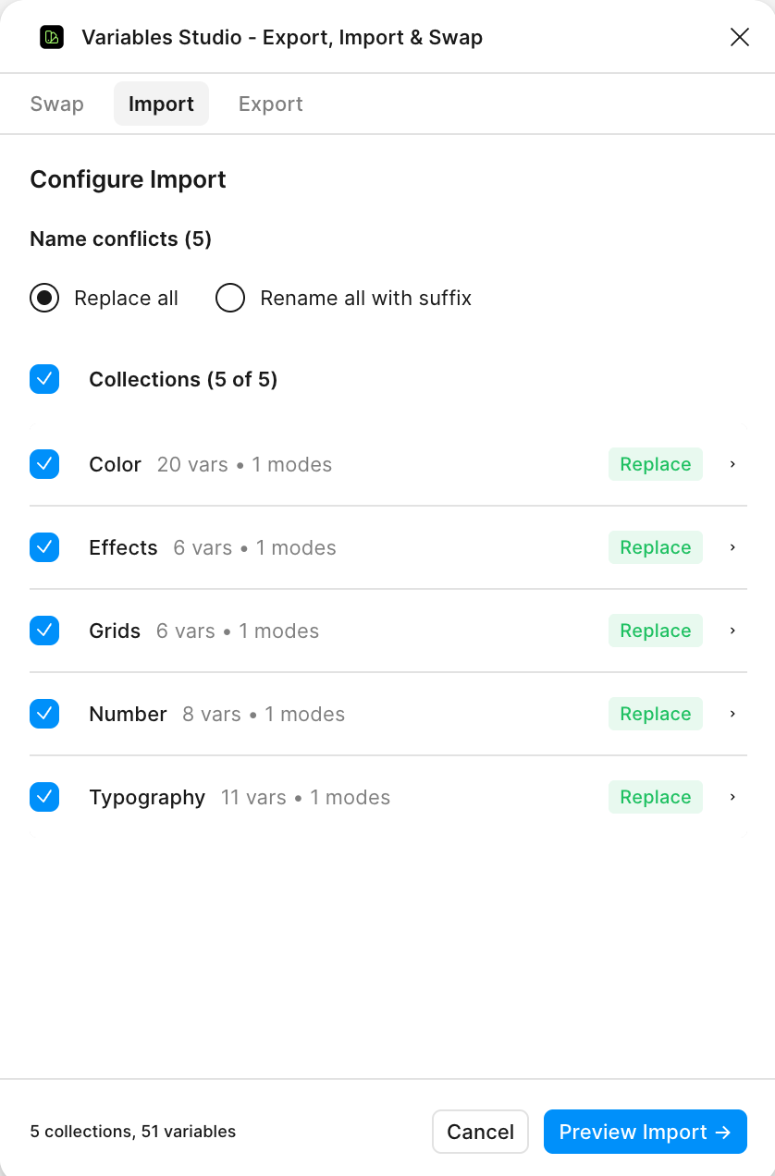Toggle the Typography collection checkbox
The image size is (775, 1176).
click(x=44, y=797)
